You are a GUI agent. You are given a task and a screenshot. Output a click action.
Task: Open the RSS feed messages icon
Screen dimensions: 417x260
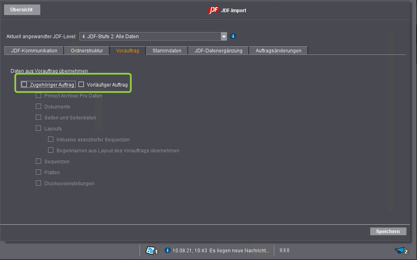coord(150,250)
